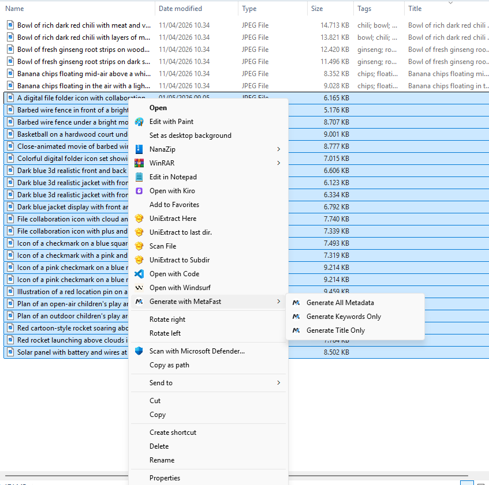Image resolution: width=489 pixels, height=485 pixels.
Task: Click file icon of 'Red rocket launching above clouds'
Action: point(10,340)
